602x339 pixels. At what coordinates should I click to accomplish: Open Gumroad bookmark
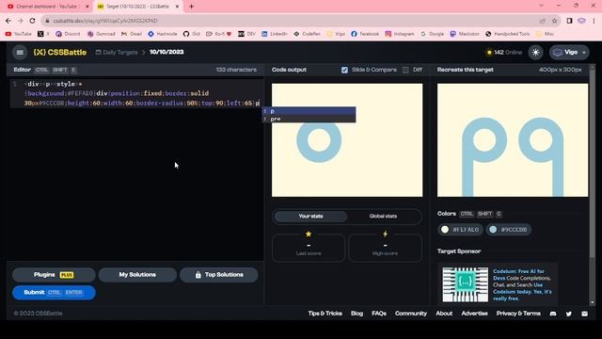pos(101,34)
